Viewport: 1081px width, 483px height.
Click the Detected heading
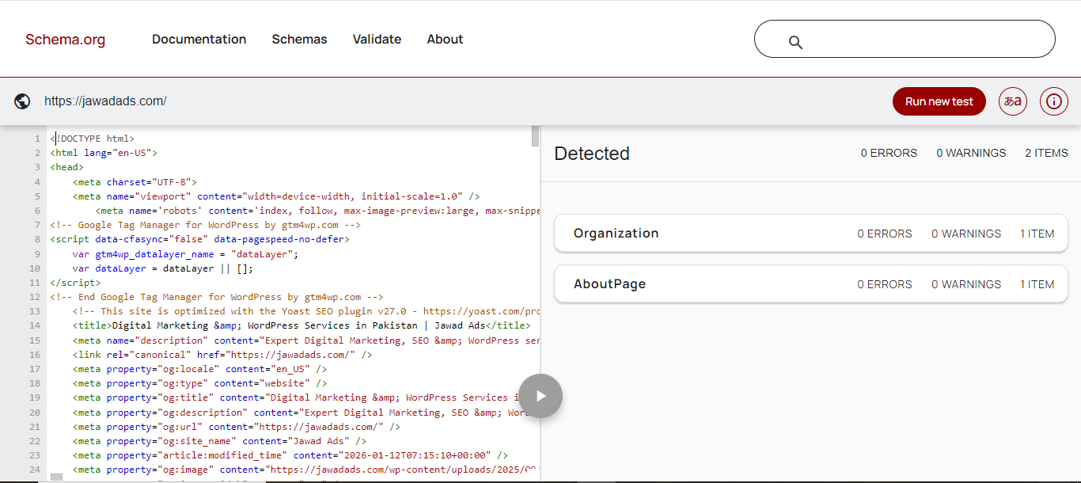592,154
